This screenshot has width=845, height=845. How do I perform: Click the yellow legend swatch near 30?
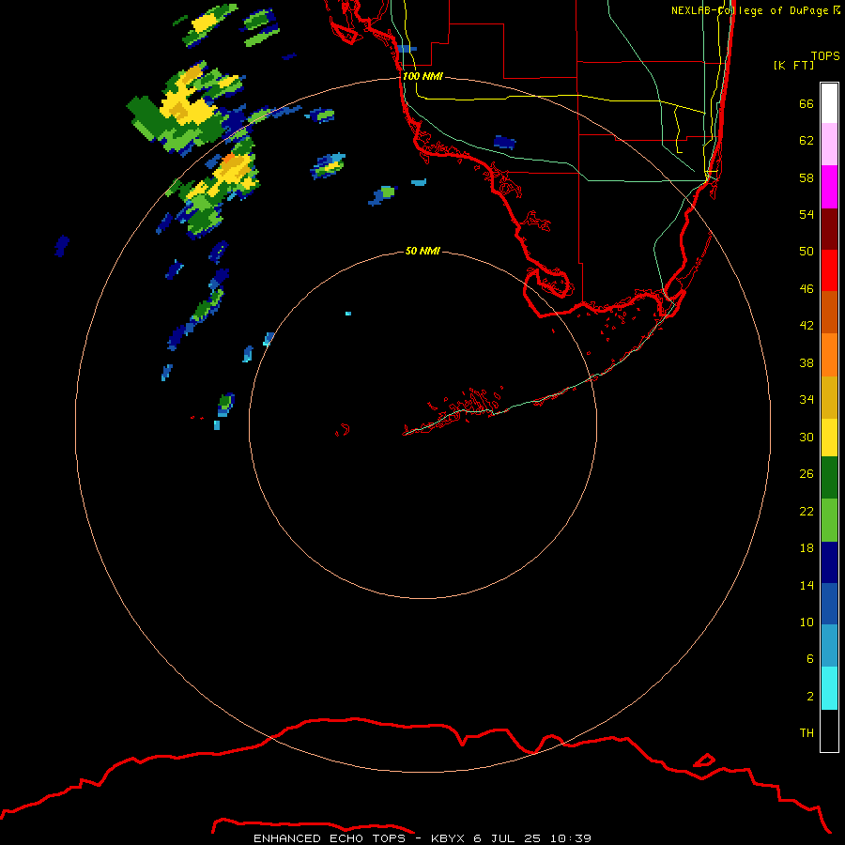pos(829,438)
